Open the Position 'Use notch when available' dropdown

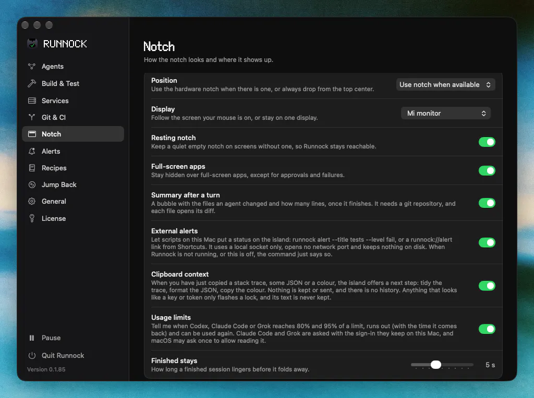[445, 85]
